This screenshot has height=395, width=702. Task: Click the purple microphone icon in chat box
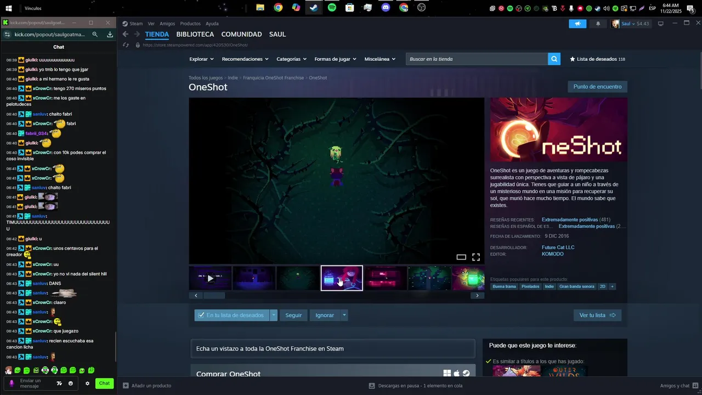[x=12, y=383]
